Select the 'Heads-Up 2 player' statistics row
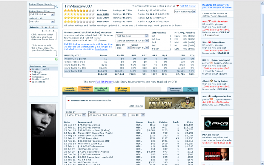Viewport: 264px width, 165px height. point(129,59)
